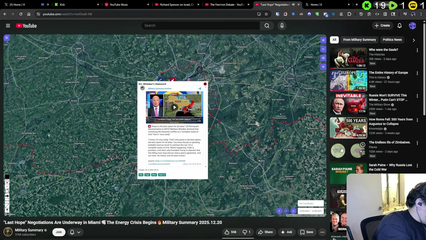Click the Share button
The width and height of the screenshot is (426, 240).
(x=266, y=232)
